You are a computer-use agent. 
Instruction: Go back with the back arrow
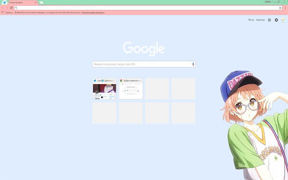pyautogui.click(x=3, y=8)
